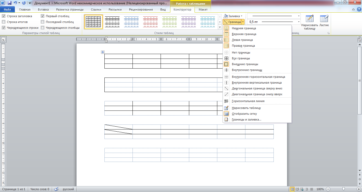Switch to the Макет tab
Viewport: 362px width, 192px height.
203,9
